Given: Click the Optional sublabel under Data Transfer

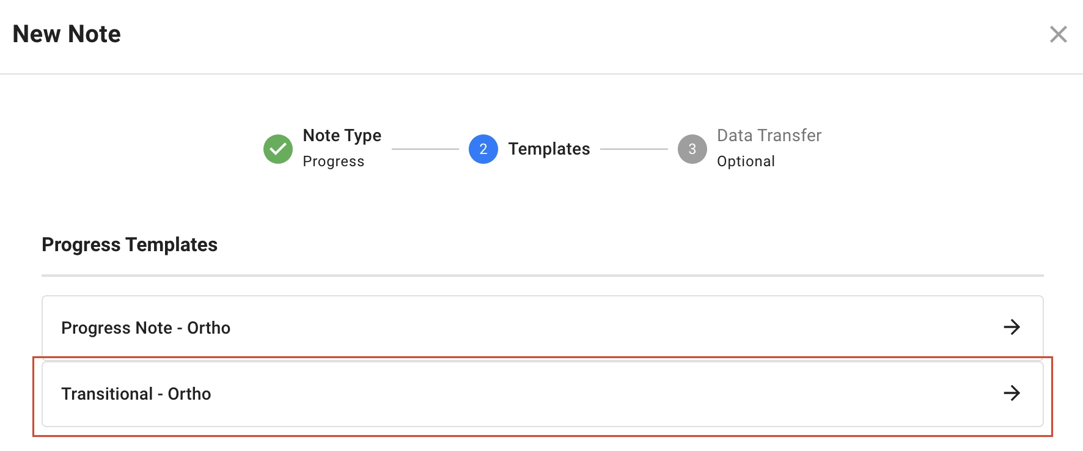Looking at the screenshot, I should (746, 161).
